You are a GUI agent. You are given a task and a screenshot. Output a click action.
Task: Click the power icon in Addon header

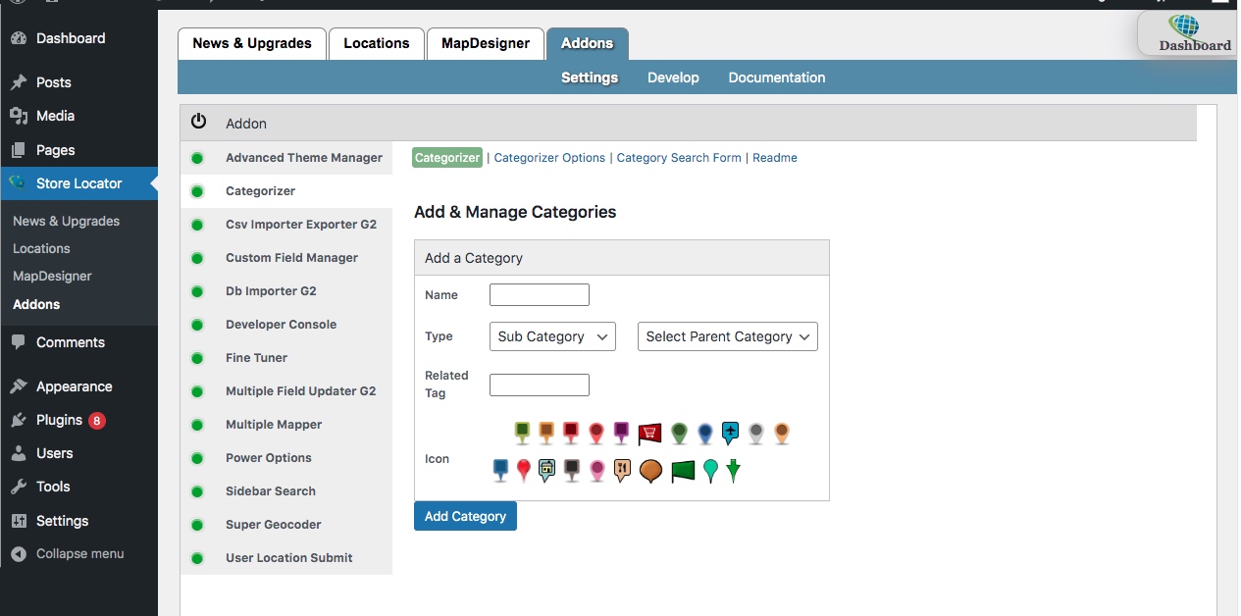198,122
